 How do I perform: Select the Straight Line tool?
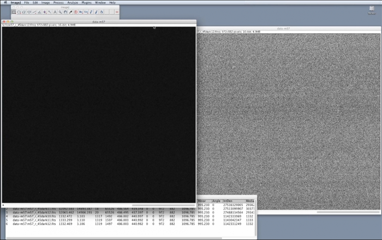pos(34,12)
